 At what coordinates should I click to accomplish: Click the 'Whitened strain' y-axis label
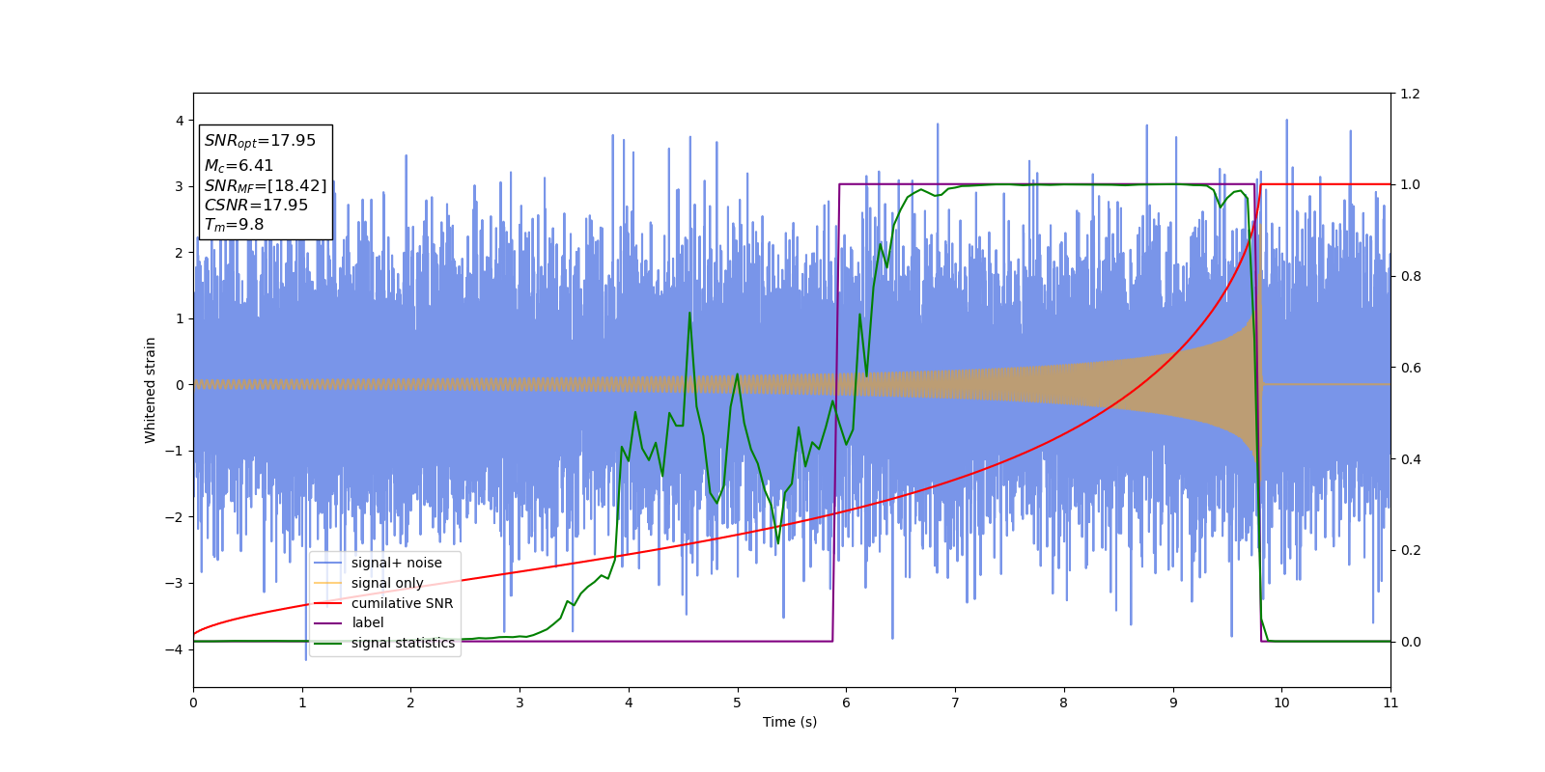(151, 390)
